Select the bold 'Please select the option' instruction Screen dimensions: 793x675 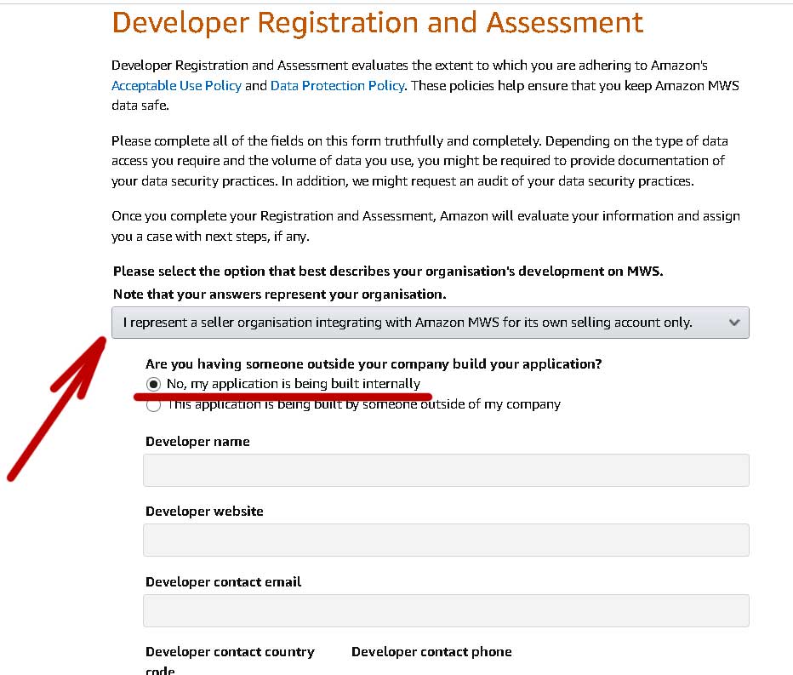click(388, 272)
